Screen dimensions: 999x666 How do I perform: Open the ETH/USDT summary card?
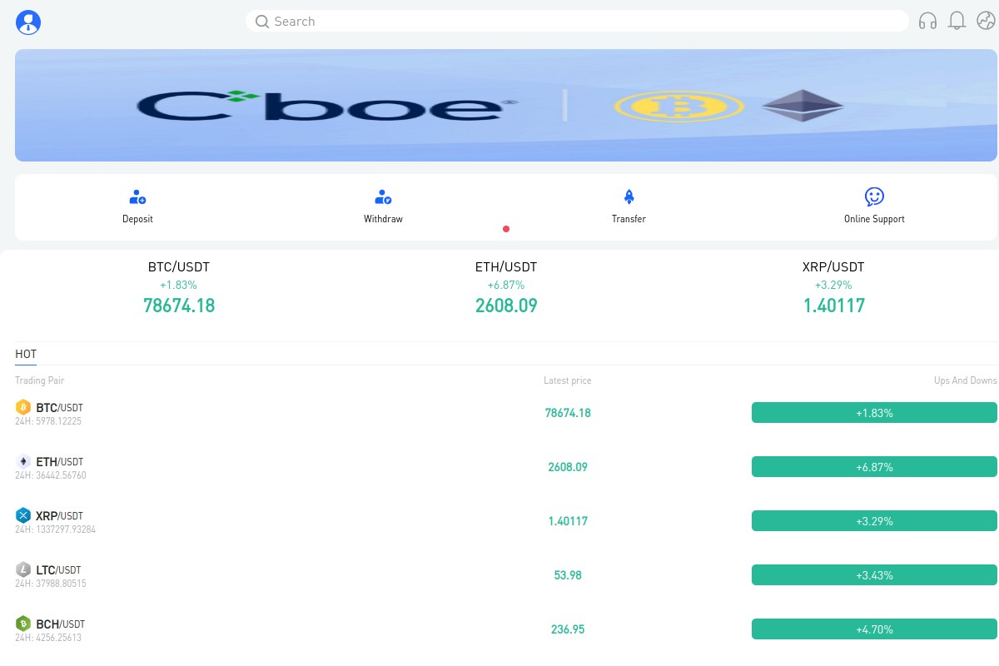point(506,287)
